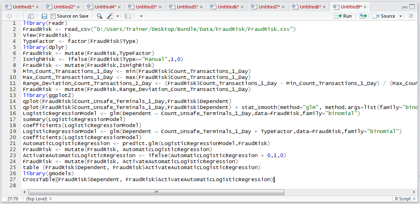420x204 pixels.
Task: Click View(FraudRisk) on line 3
Action: click(x=47, y=35)
